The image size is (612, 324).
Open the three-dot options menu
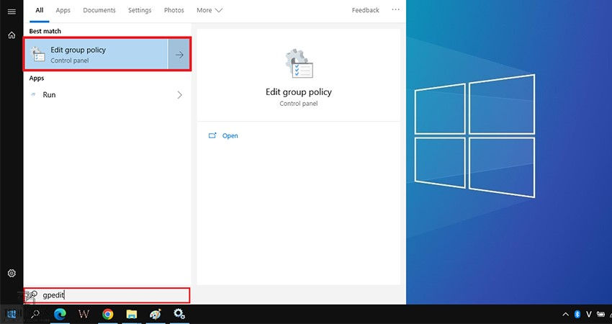click(395, 9)
